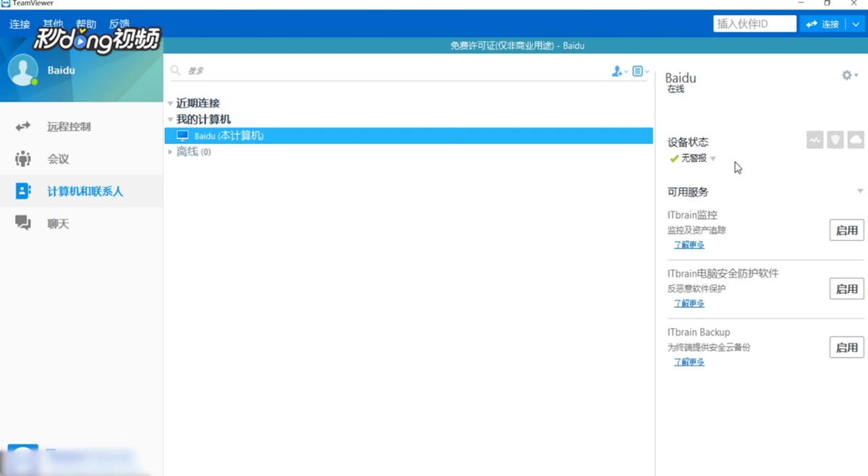Click the 设备状态 heading
Viewport: 868px width, 476px height.
click(x=688, y=142)
